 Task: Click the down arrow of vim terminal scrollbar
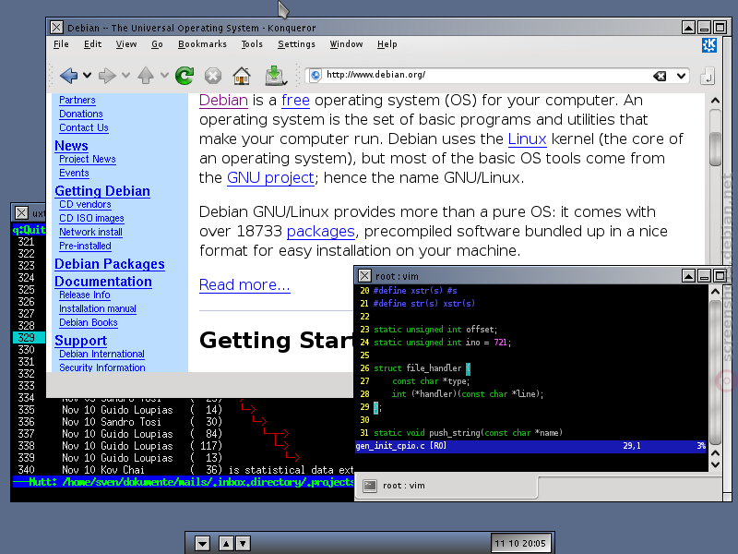click(716, 464)
